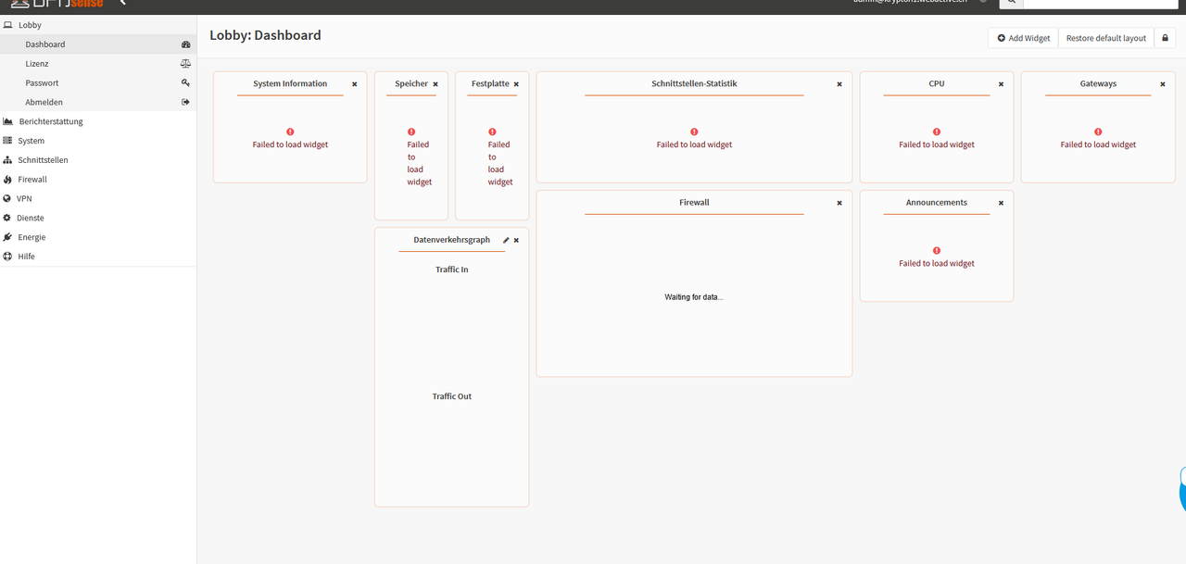The image size is (1186, 564).
Task: Click the Dashboard gauge icon
Action: tap(185, 44)
